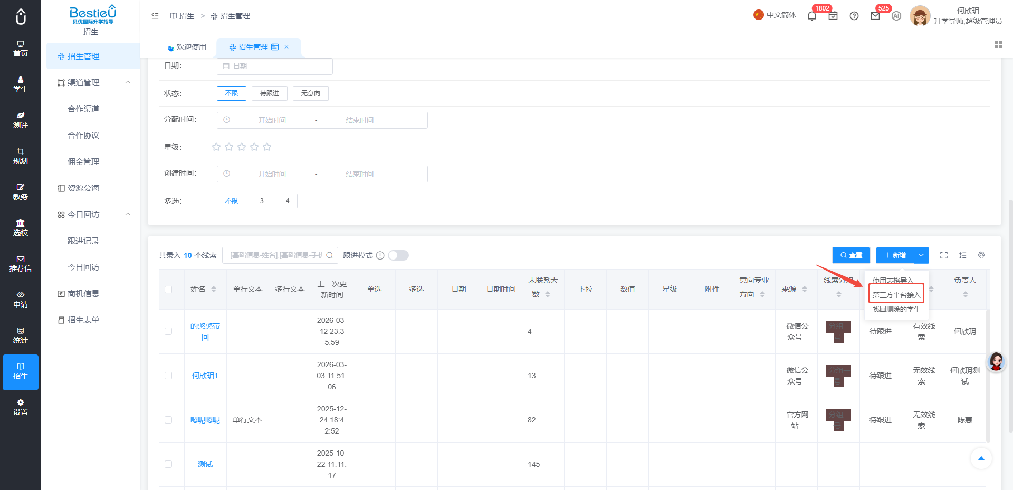
Task: Open the table column settings gear
Action: point(981,255)
